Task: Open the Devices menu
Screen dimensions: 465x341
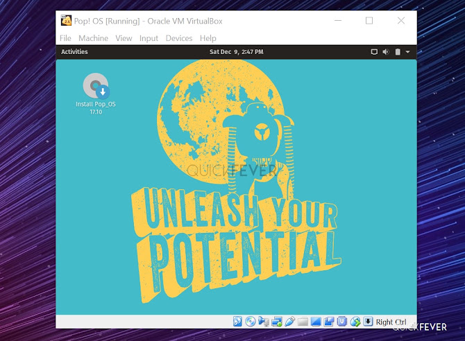Action: [x=179, y=38]
